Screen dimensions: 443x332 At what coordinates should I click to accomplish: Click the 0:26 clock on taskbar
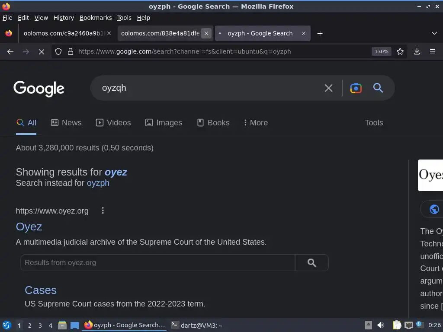coord(434,325)
